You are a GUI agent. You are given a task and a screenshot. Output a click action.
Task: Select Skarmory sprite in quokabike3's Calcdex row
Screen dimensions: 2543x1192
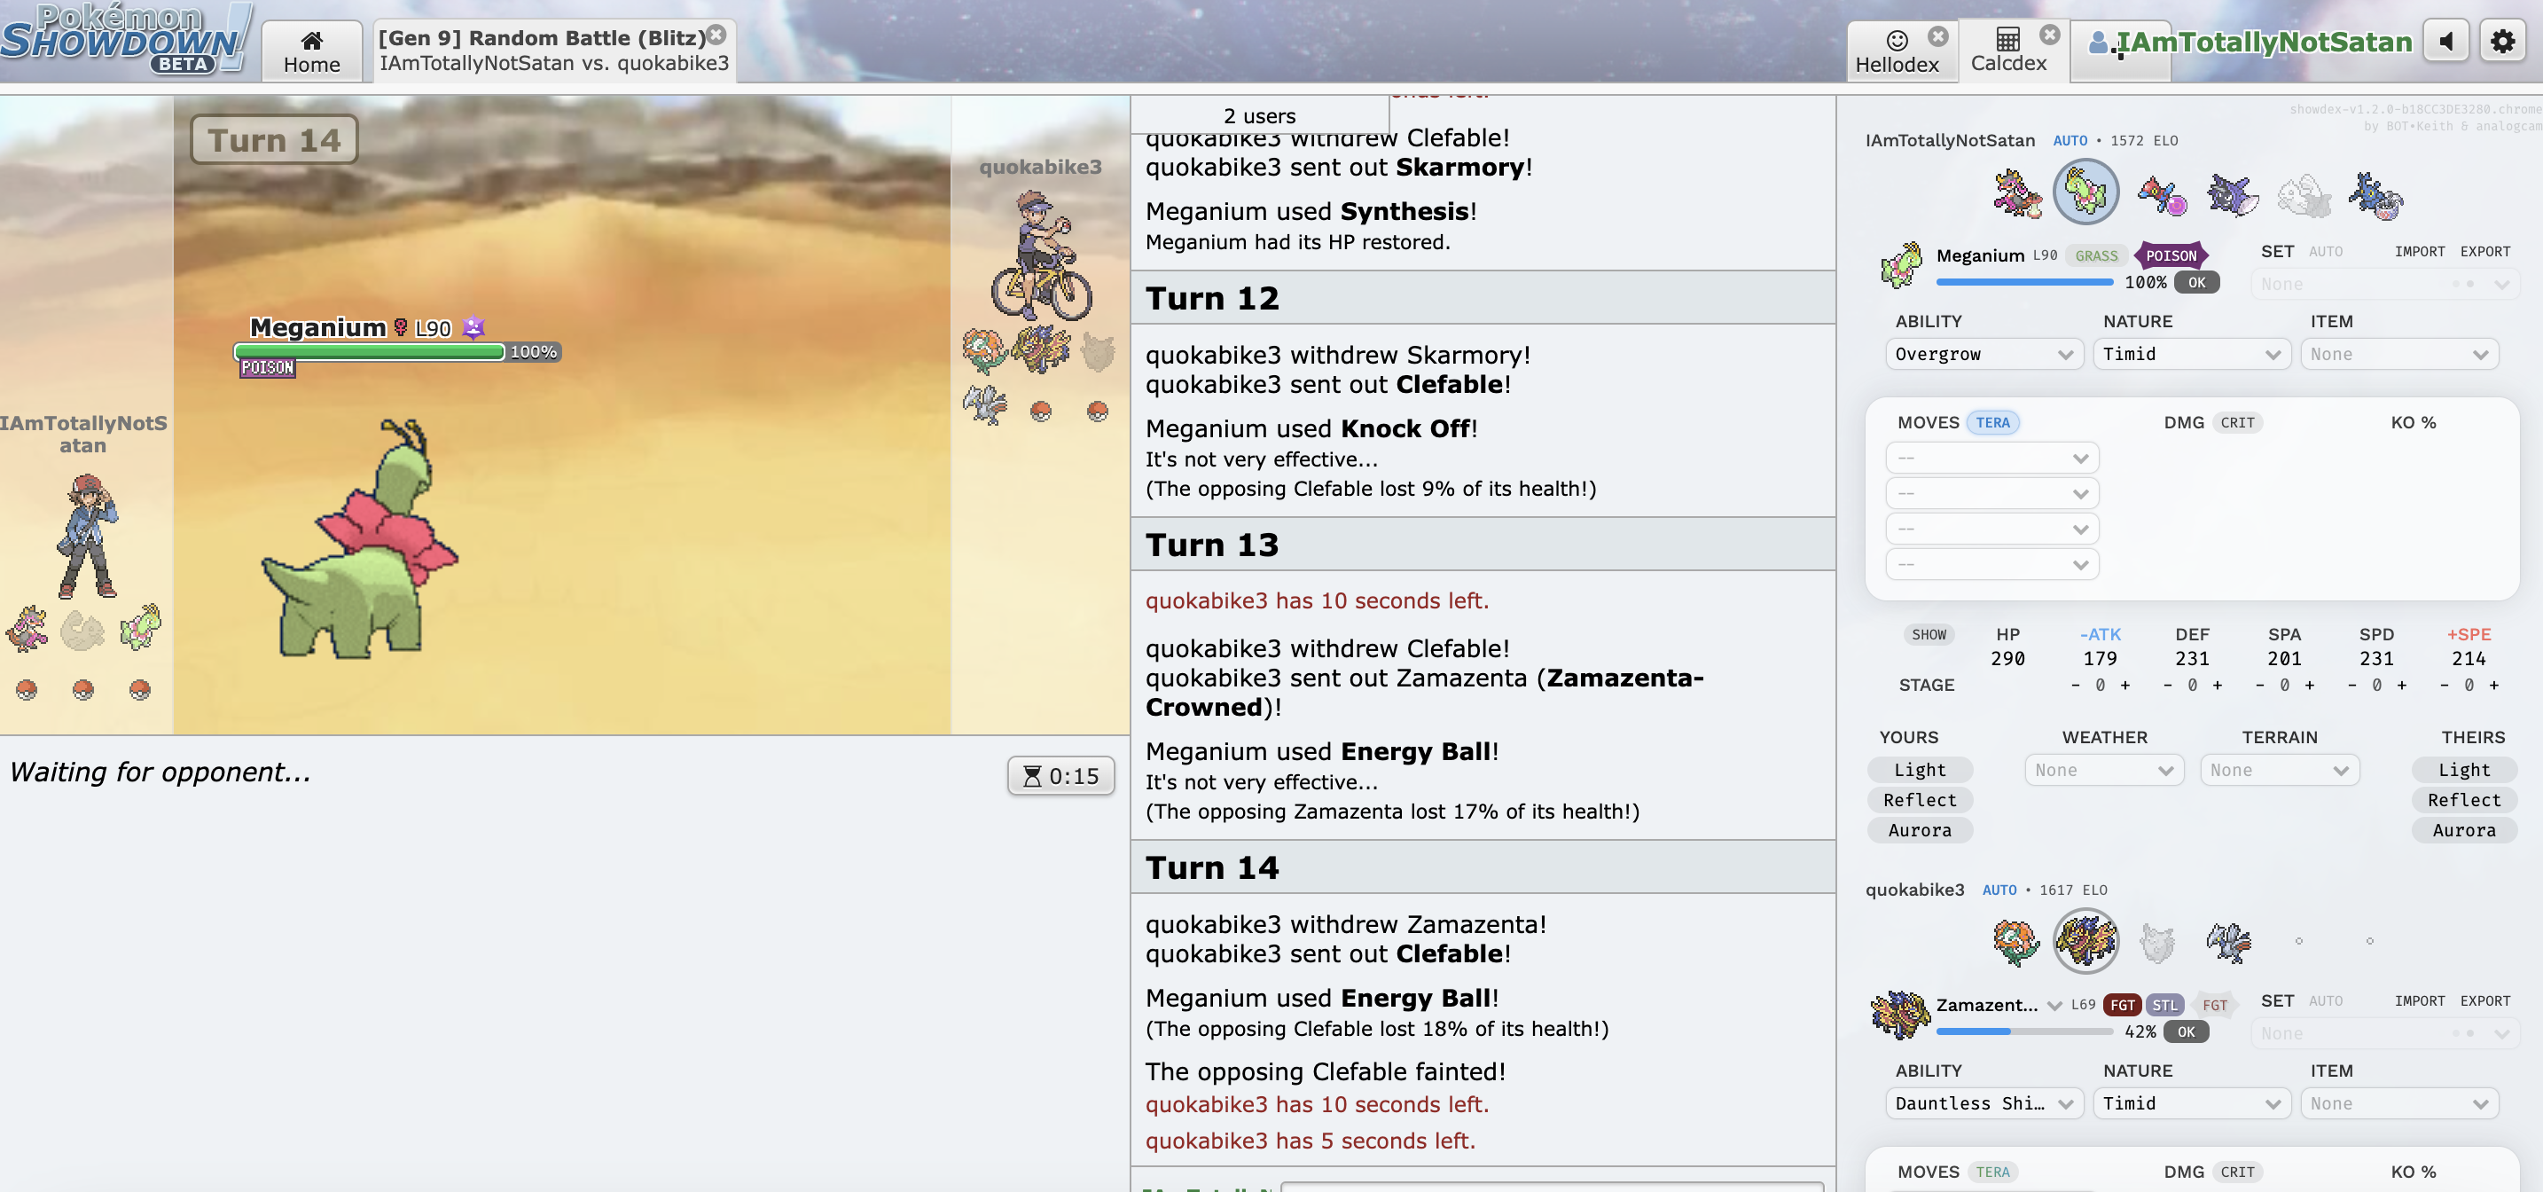2228,941
